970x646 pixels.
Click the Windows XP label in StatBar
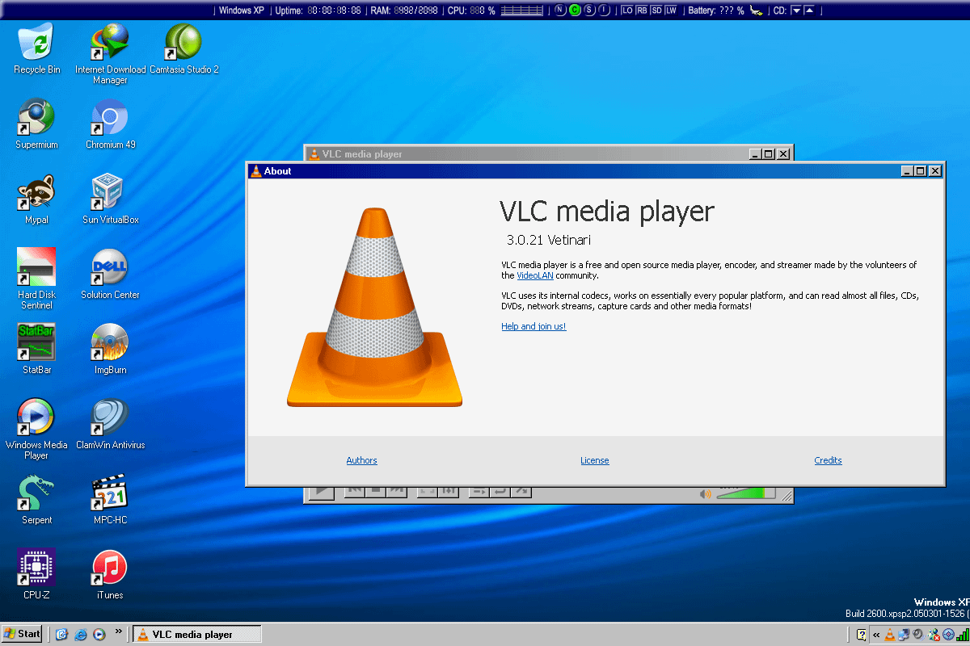[x=241, y=10]
